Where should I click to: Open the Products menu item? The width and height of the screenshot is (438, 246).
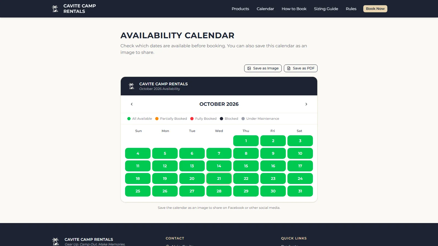pyautogui.click(x=240, y=9)
